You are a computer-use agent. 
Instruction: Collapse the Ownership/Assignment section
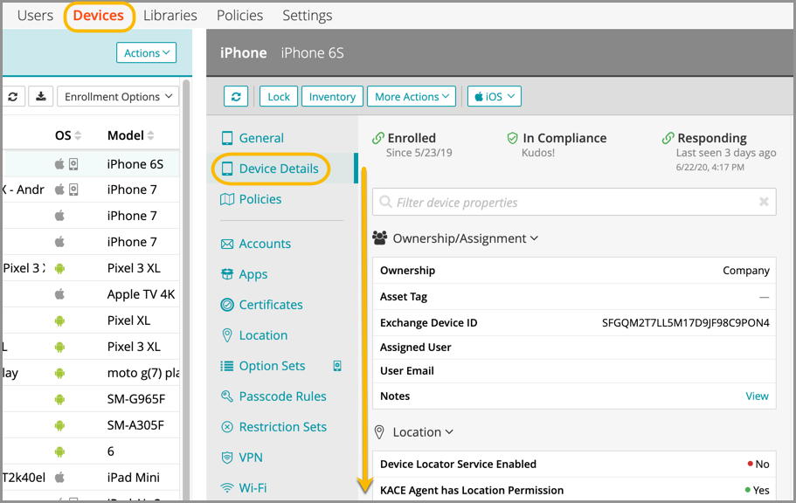click(464, 238)
